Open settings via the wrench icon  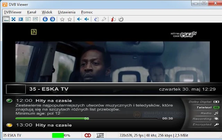(x=104, y=19)
